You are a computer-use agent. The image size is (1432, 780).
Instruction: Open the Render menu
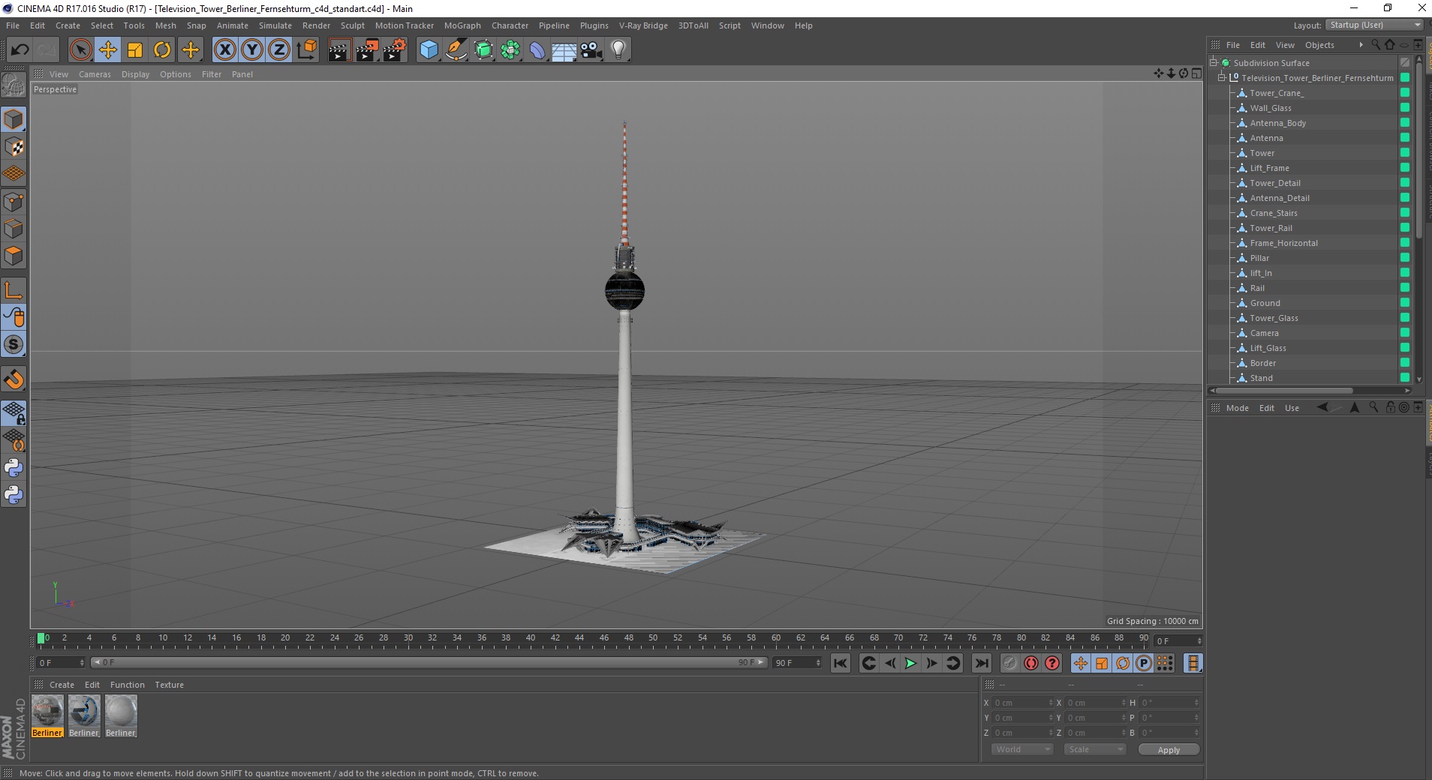click(x=316, y=25)
